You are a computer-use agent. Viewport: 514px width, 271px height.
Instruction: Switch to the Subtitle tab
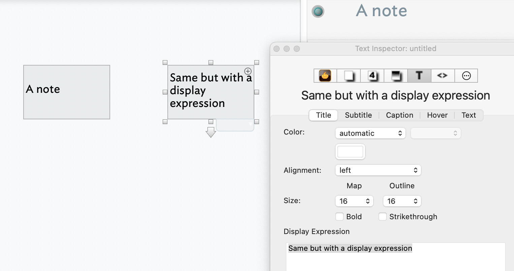[358, 115]
